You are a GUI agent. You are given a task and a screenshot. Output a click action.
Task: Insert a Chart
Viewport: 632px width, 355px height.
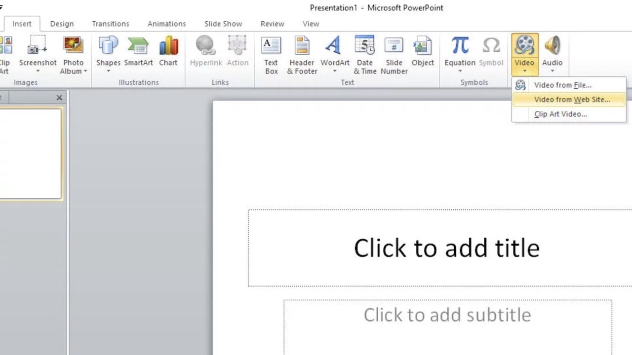coord(168,51)
